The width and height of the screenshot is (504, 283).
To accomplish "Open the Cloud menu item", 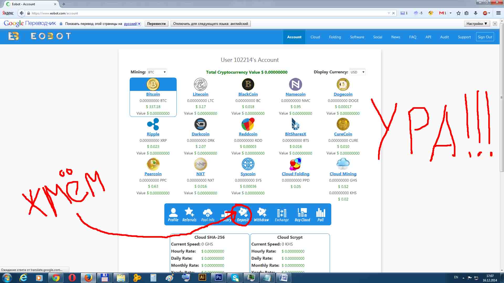I will [315, 37].
